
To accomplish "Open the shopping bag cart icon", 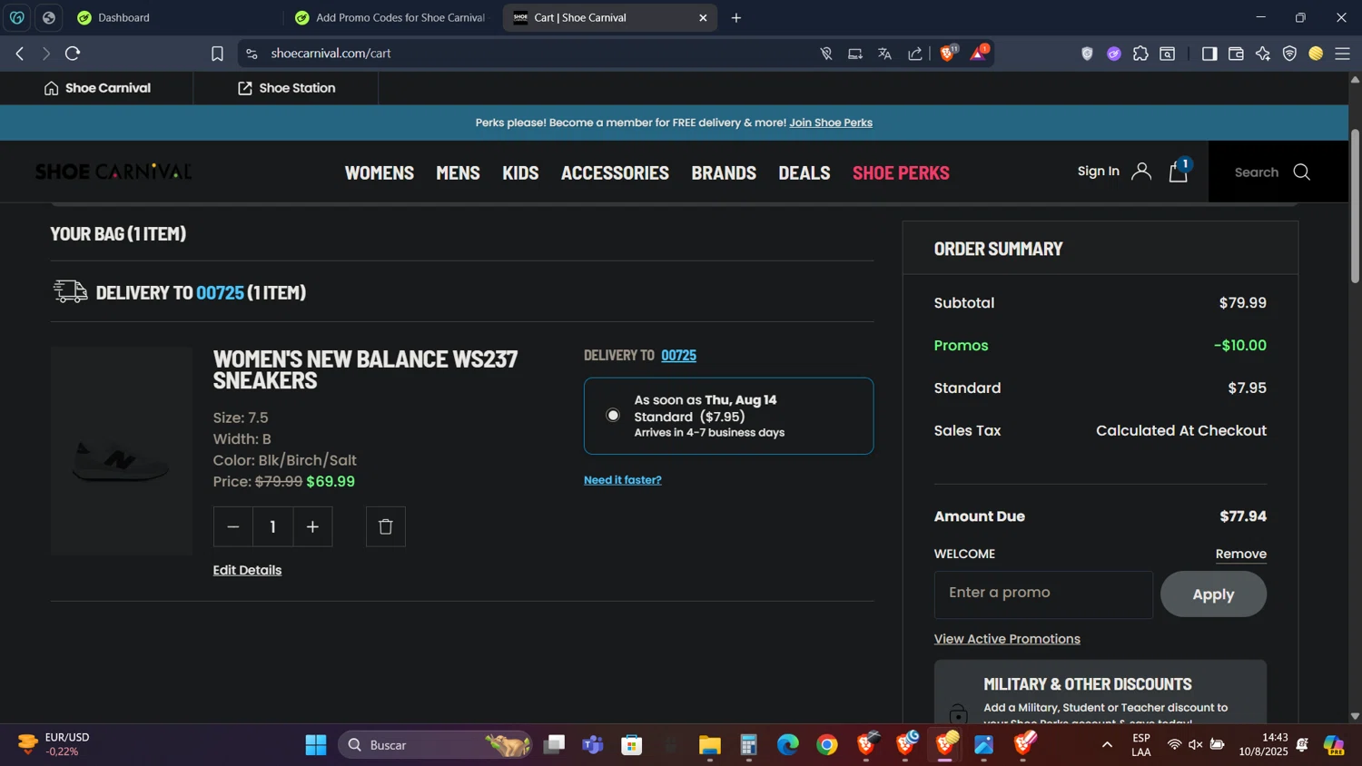I will [x=1179, y=171].
